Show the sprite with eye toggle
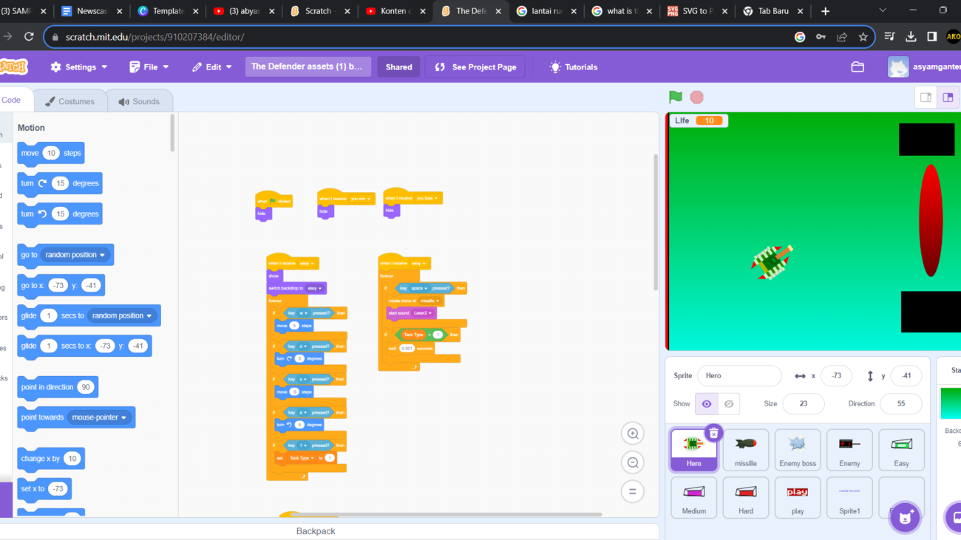Screen dimensions: 961x540 (x=707, y=404)
